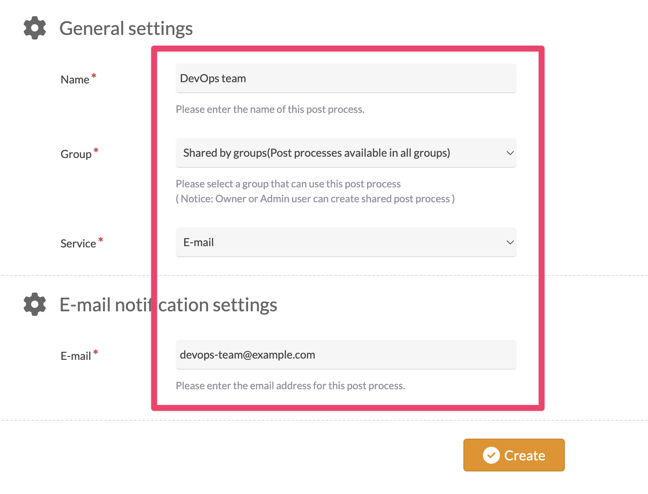
Task: Click the notice about Owner or Admin user
Action: coord(315,199)
